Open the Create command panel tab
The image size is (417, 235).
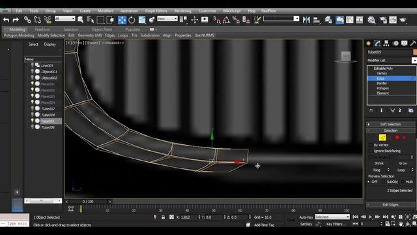[x=369, y=43]
